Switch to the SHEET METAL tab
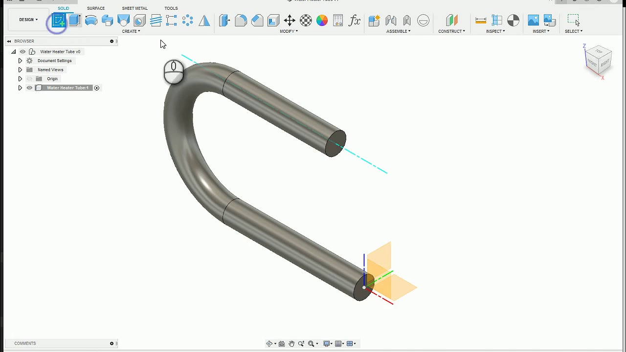The image size is (626, 352). point(134,8)
